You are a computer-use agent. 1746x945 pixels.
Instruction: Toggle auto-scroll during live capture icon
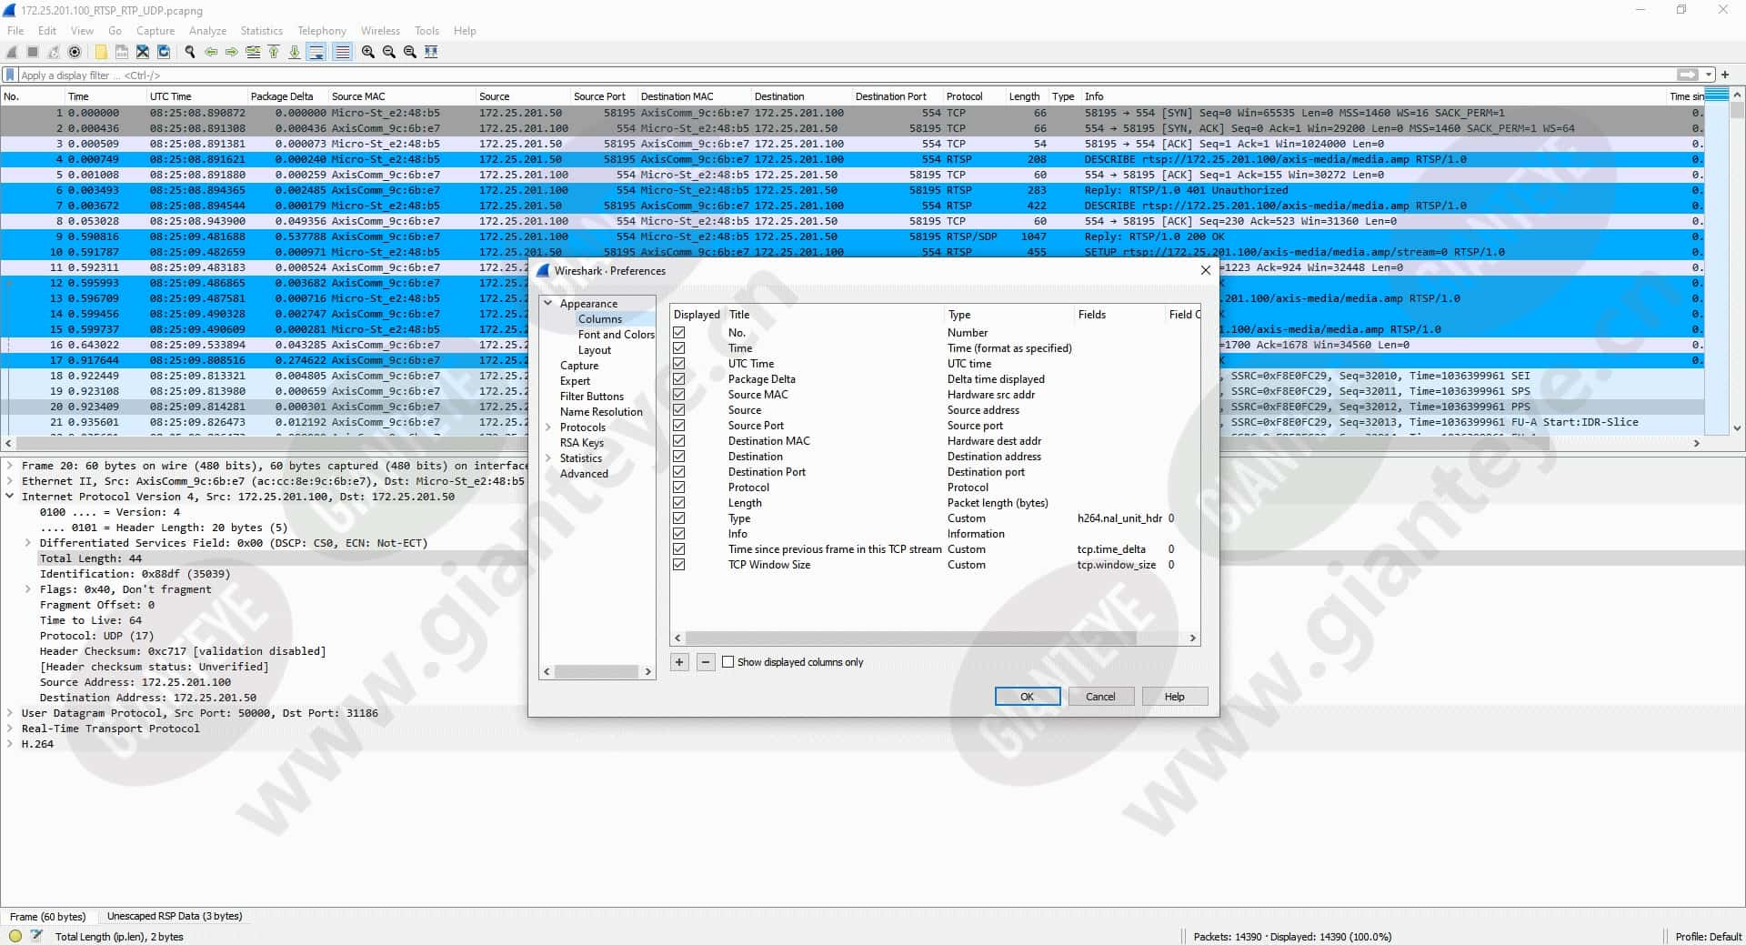coord(316,52)
